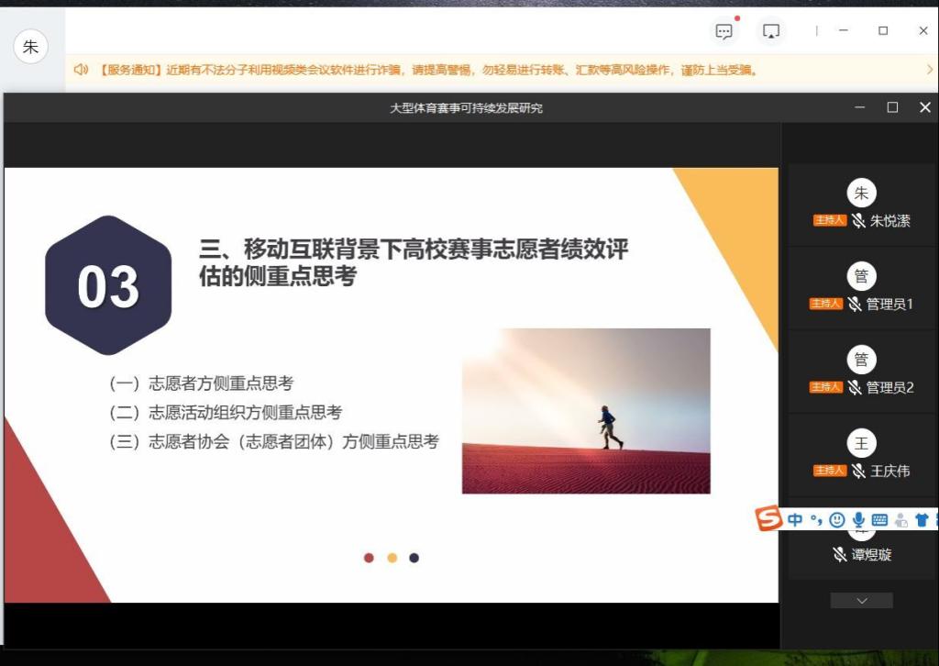Click the runner photo on the slide
The width and height of the screenshot is (939, 666).
point(586,411)
